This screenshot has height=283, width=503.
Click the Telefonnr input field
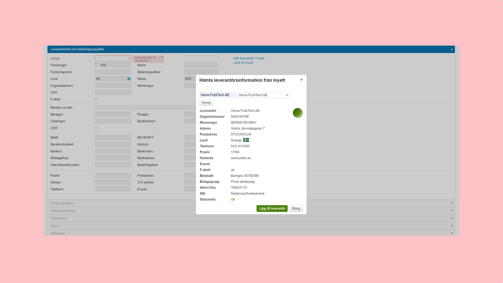(x=113, y=189)
